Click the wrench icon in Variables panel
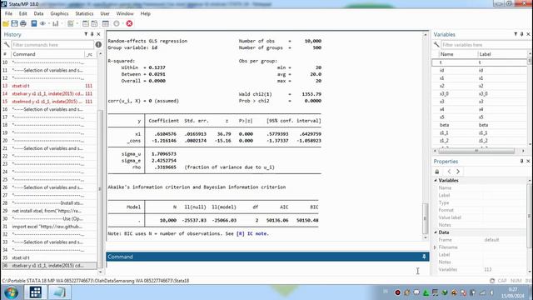This screenshot has width=533, height=300. 436,44
